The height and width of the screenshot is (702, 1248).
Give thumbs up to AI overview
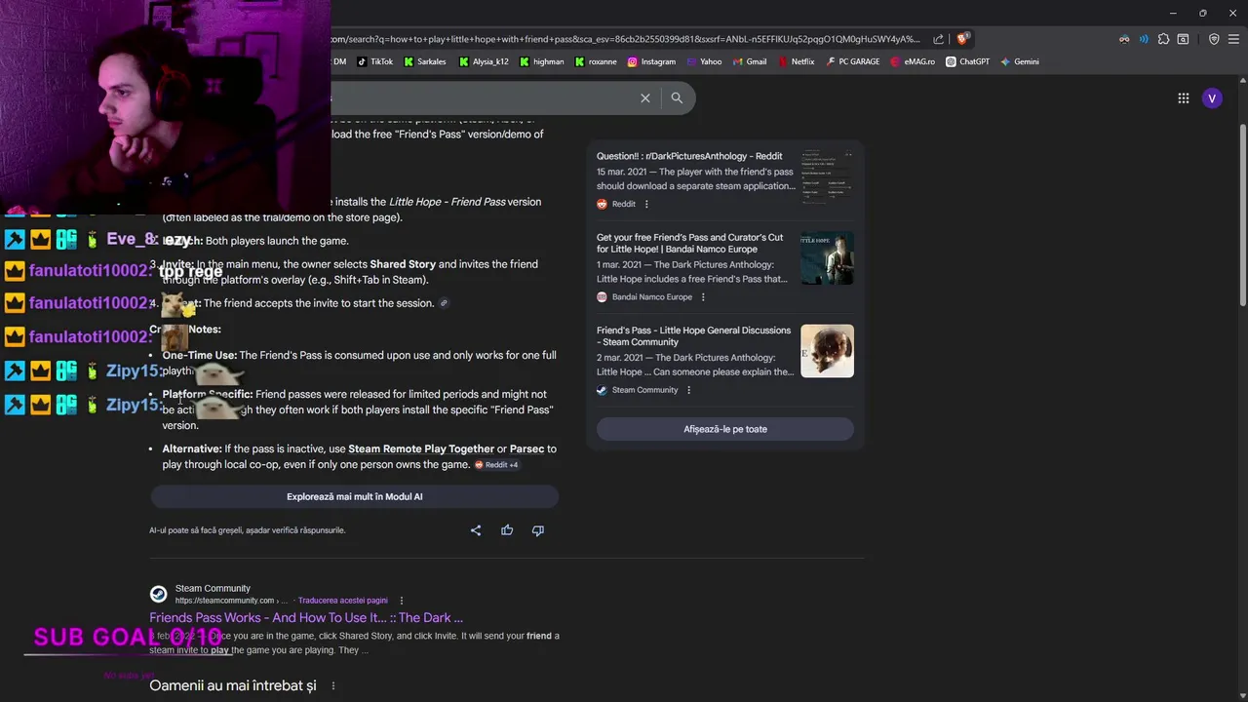coord(507,530)
